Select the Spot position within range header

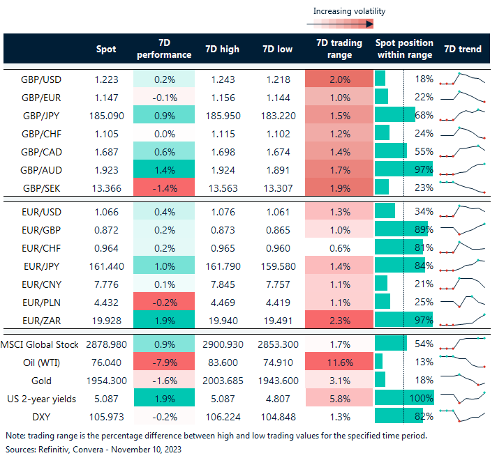[x=404, y=49]
